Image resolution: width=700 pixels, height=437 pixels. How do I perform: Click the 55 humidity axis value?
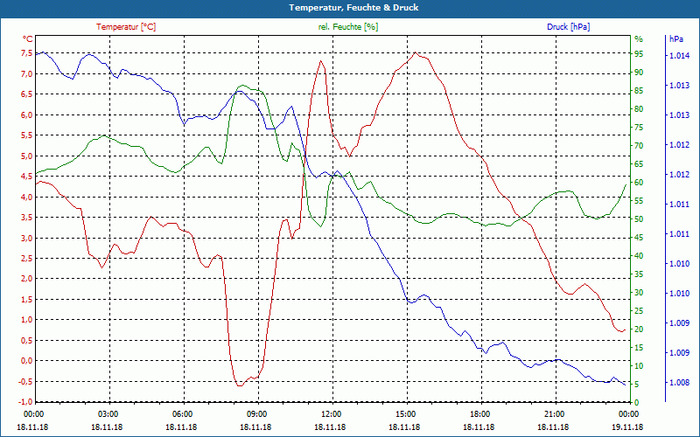tap(639, 201)
